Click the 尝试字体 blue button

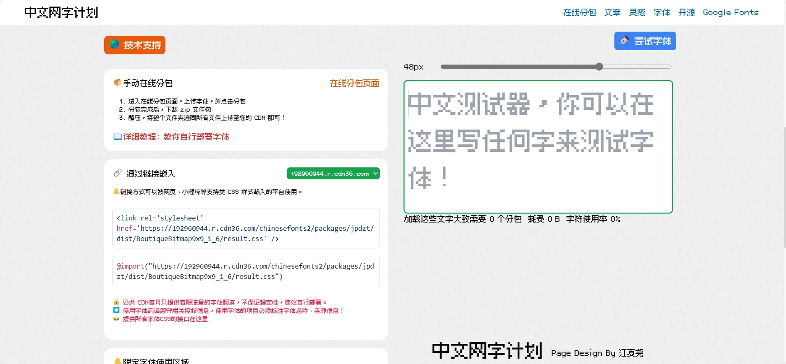(645, 41)
